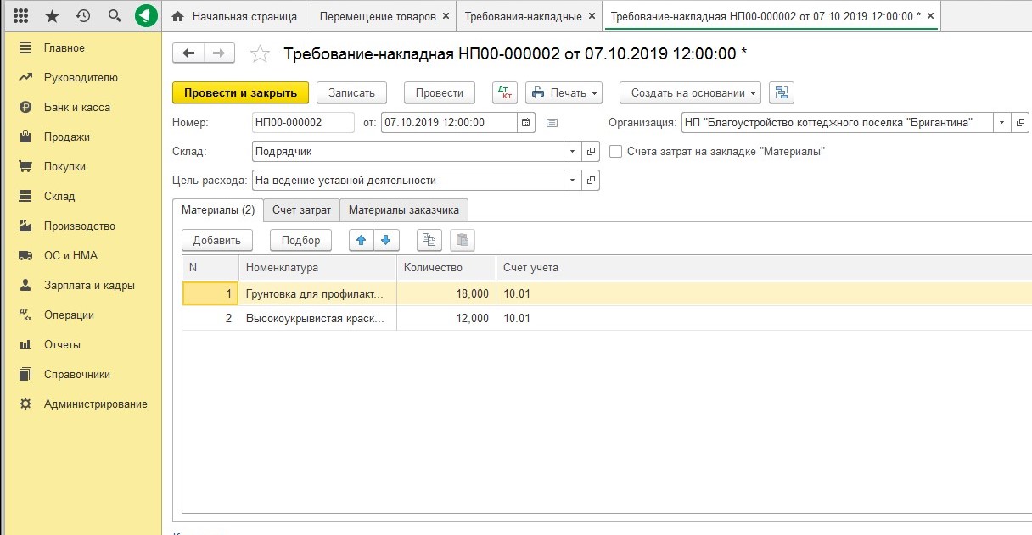
Task: Open the sections menu grid icon
Action: click(x=21, y=16)
